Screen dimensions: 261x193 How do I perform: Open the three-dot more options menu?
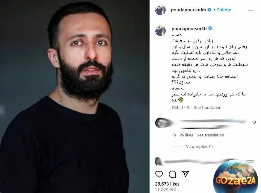pos(251,10)
